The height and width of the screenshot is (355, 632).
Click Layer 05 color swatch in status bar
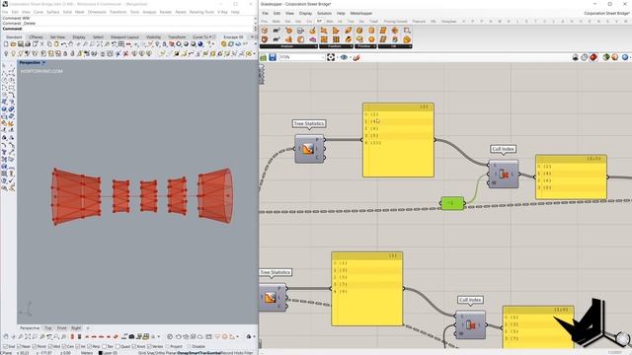[101, 353]
